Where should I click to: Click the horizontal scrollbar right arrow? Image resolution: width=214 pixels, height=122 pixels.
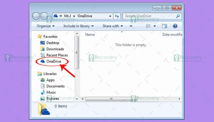tap(179, 99)
